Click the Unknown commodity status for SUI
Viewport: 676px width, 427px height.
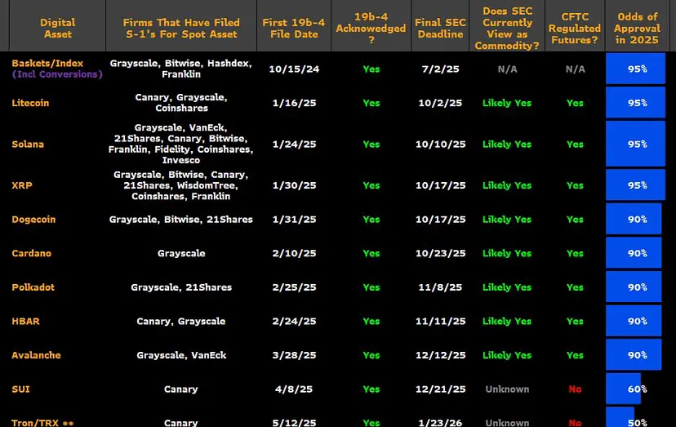click(507, 389)
